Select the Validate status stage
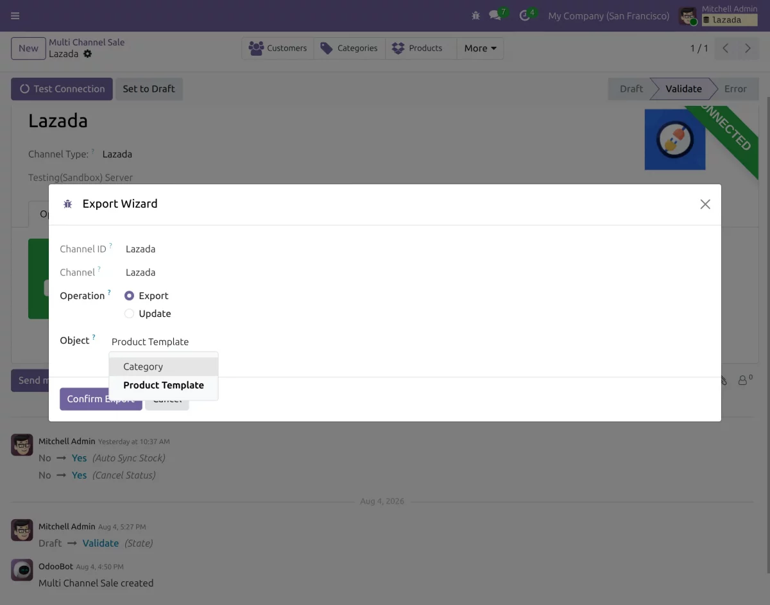 coord(683,89)
